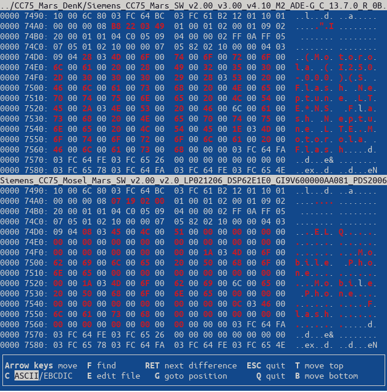
Task: Click ASCII '....E.L. Q.......' in bottom pane
Action: tap(336, 232)
